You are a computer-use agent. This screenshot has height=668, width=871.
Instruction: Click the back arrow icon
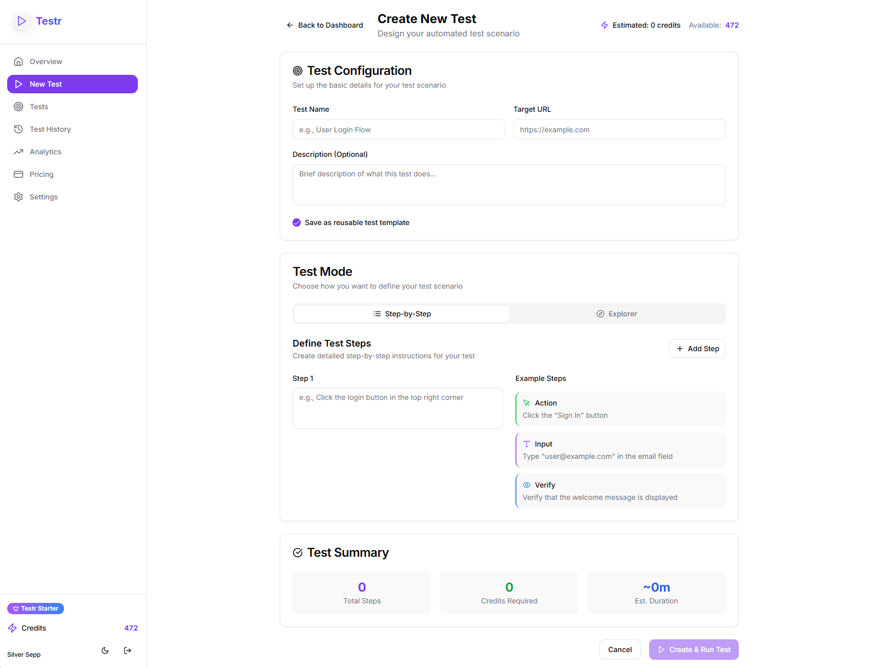click(x=290, y=25)
